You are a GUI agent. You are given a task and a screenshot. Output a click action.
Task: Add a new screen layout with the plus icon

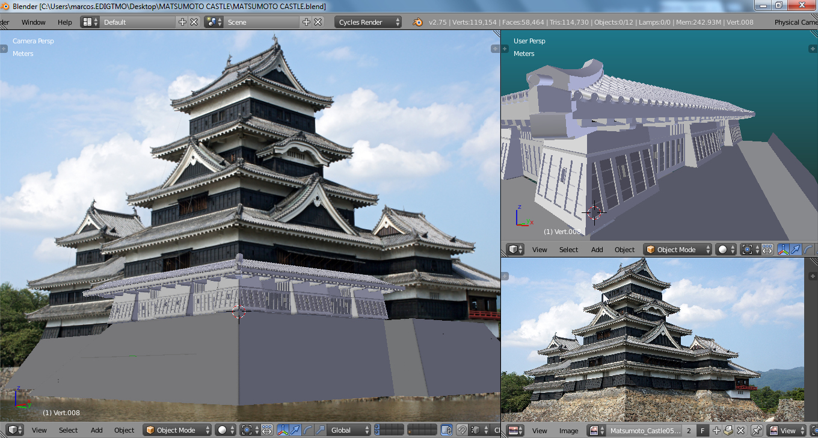[183, 22]
